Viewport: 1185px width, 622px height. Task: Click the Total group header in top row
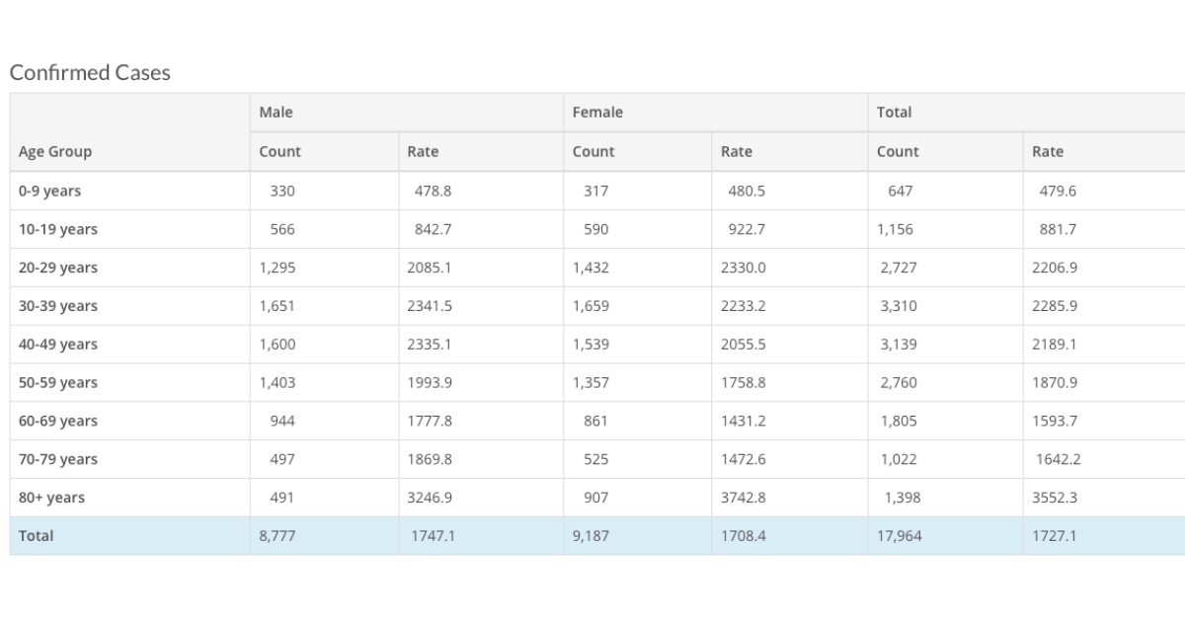(894, 113)
